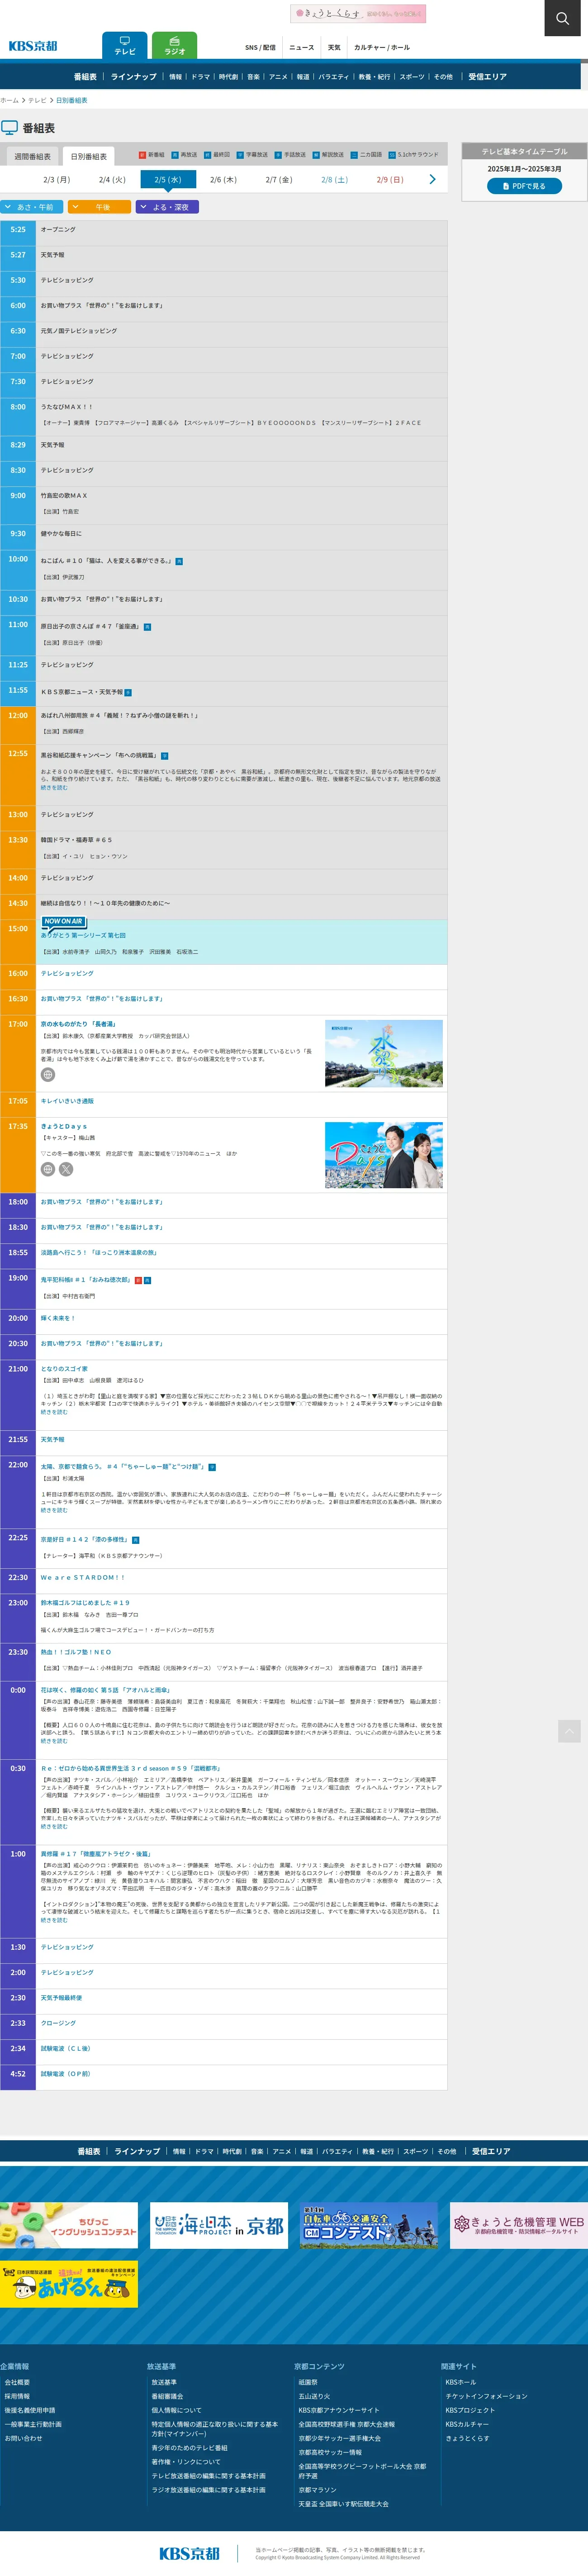Expand 続きを読む for 異修羅 #17
The height and width of the screenshot is (2576, 588).
point(54,1920)
